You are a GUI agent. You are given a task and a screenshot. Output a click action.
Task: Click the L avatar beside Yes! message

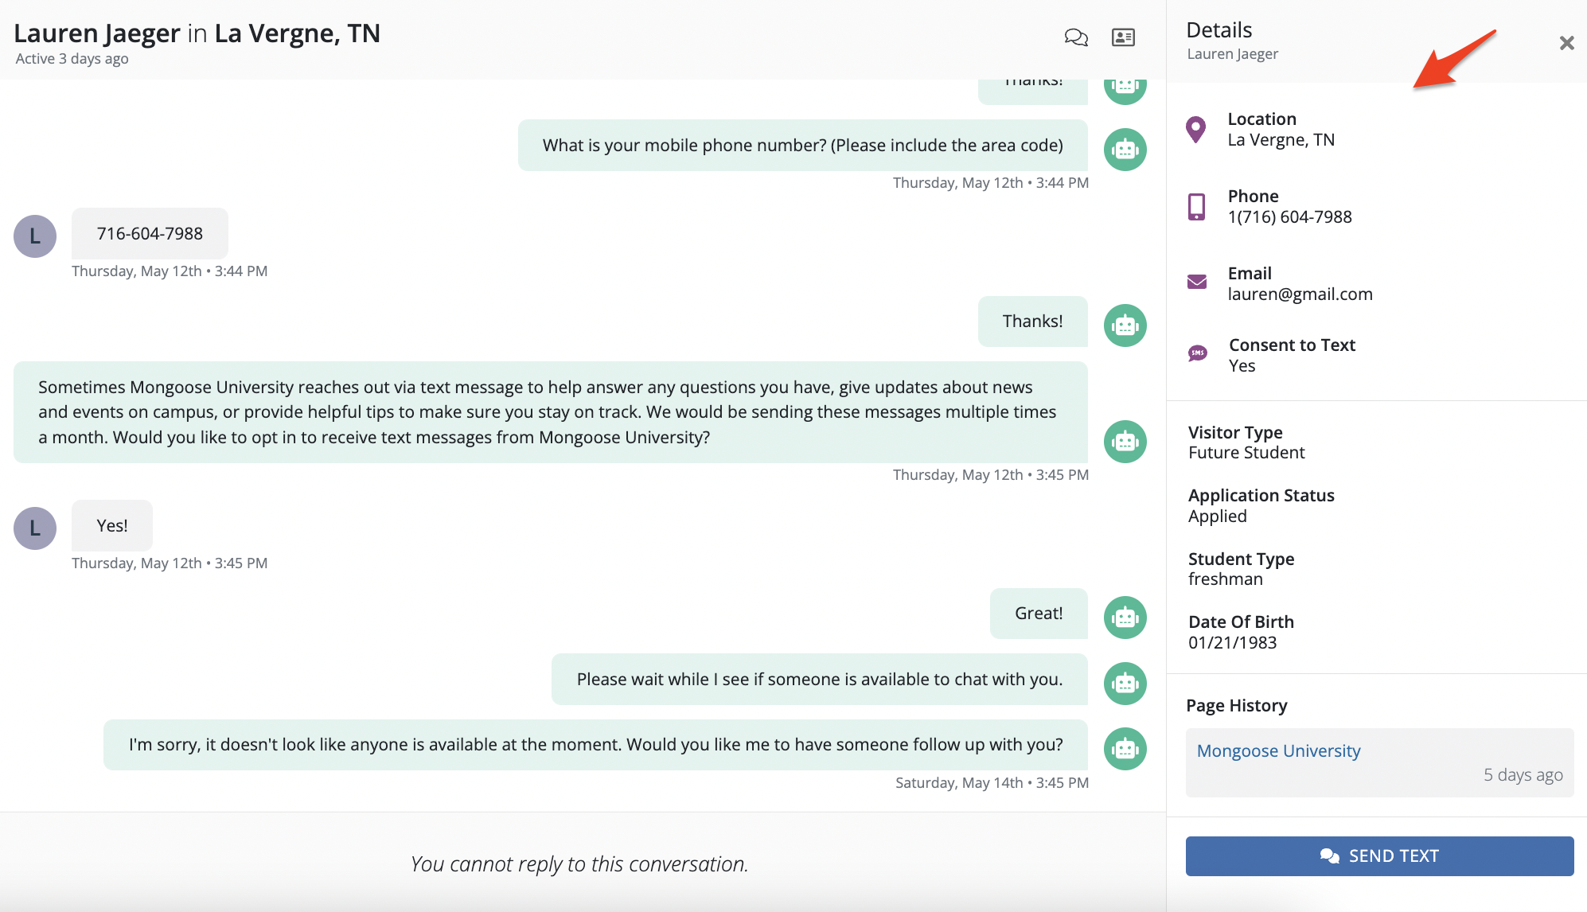(35, 528)
